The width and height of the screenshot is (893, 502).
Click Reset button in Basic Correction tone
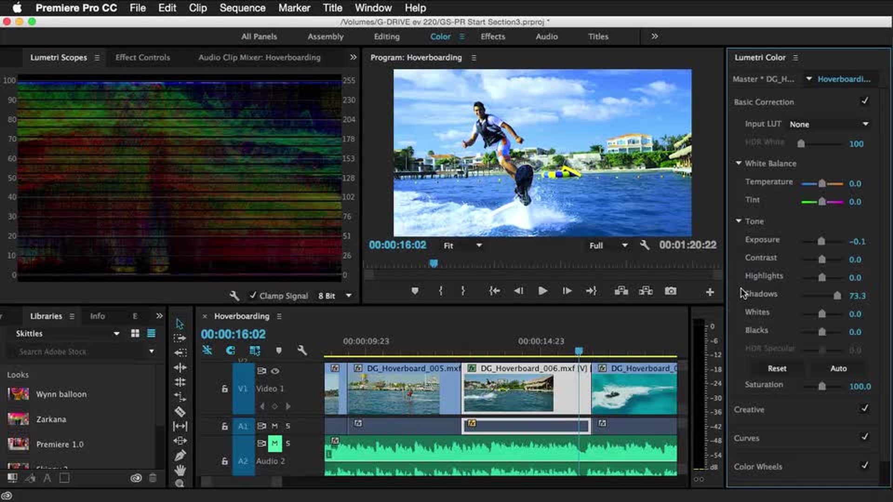pos(776,368)
